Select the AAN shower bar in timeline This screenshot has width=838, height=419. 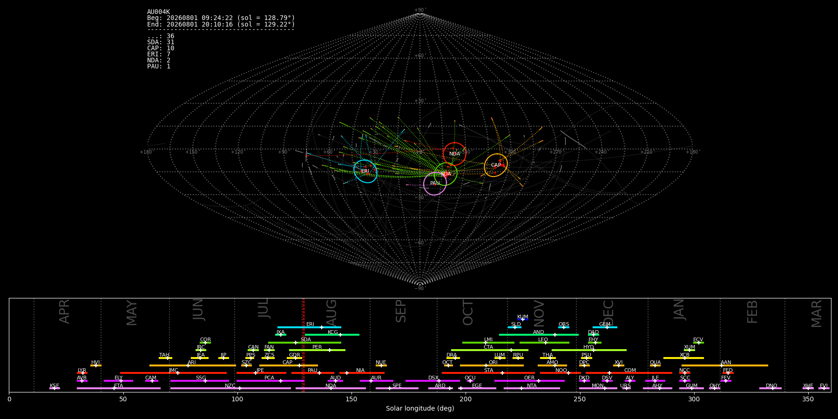[725, 365]
